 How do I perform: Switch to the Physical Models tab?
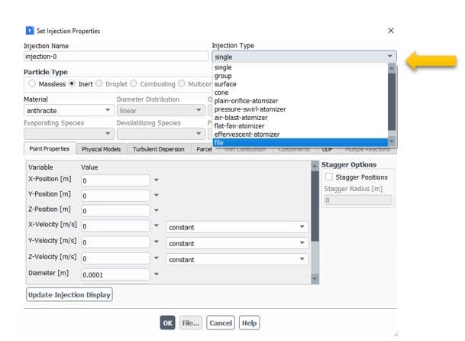[x=101, y=149]
